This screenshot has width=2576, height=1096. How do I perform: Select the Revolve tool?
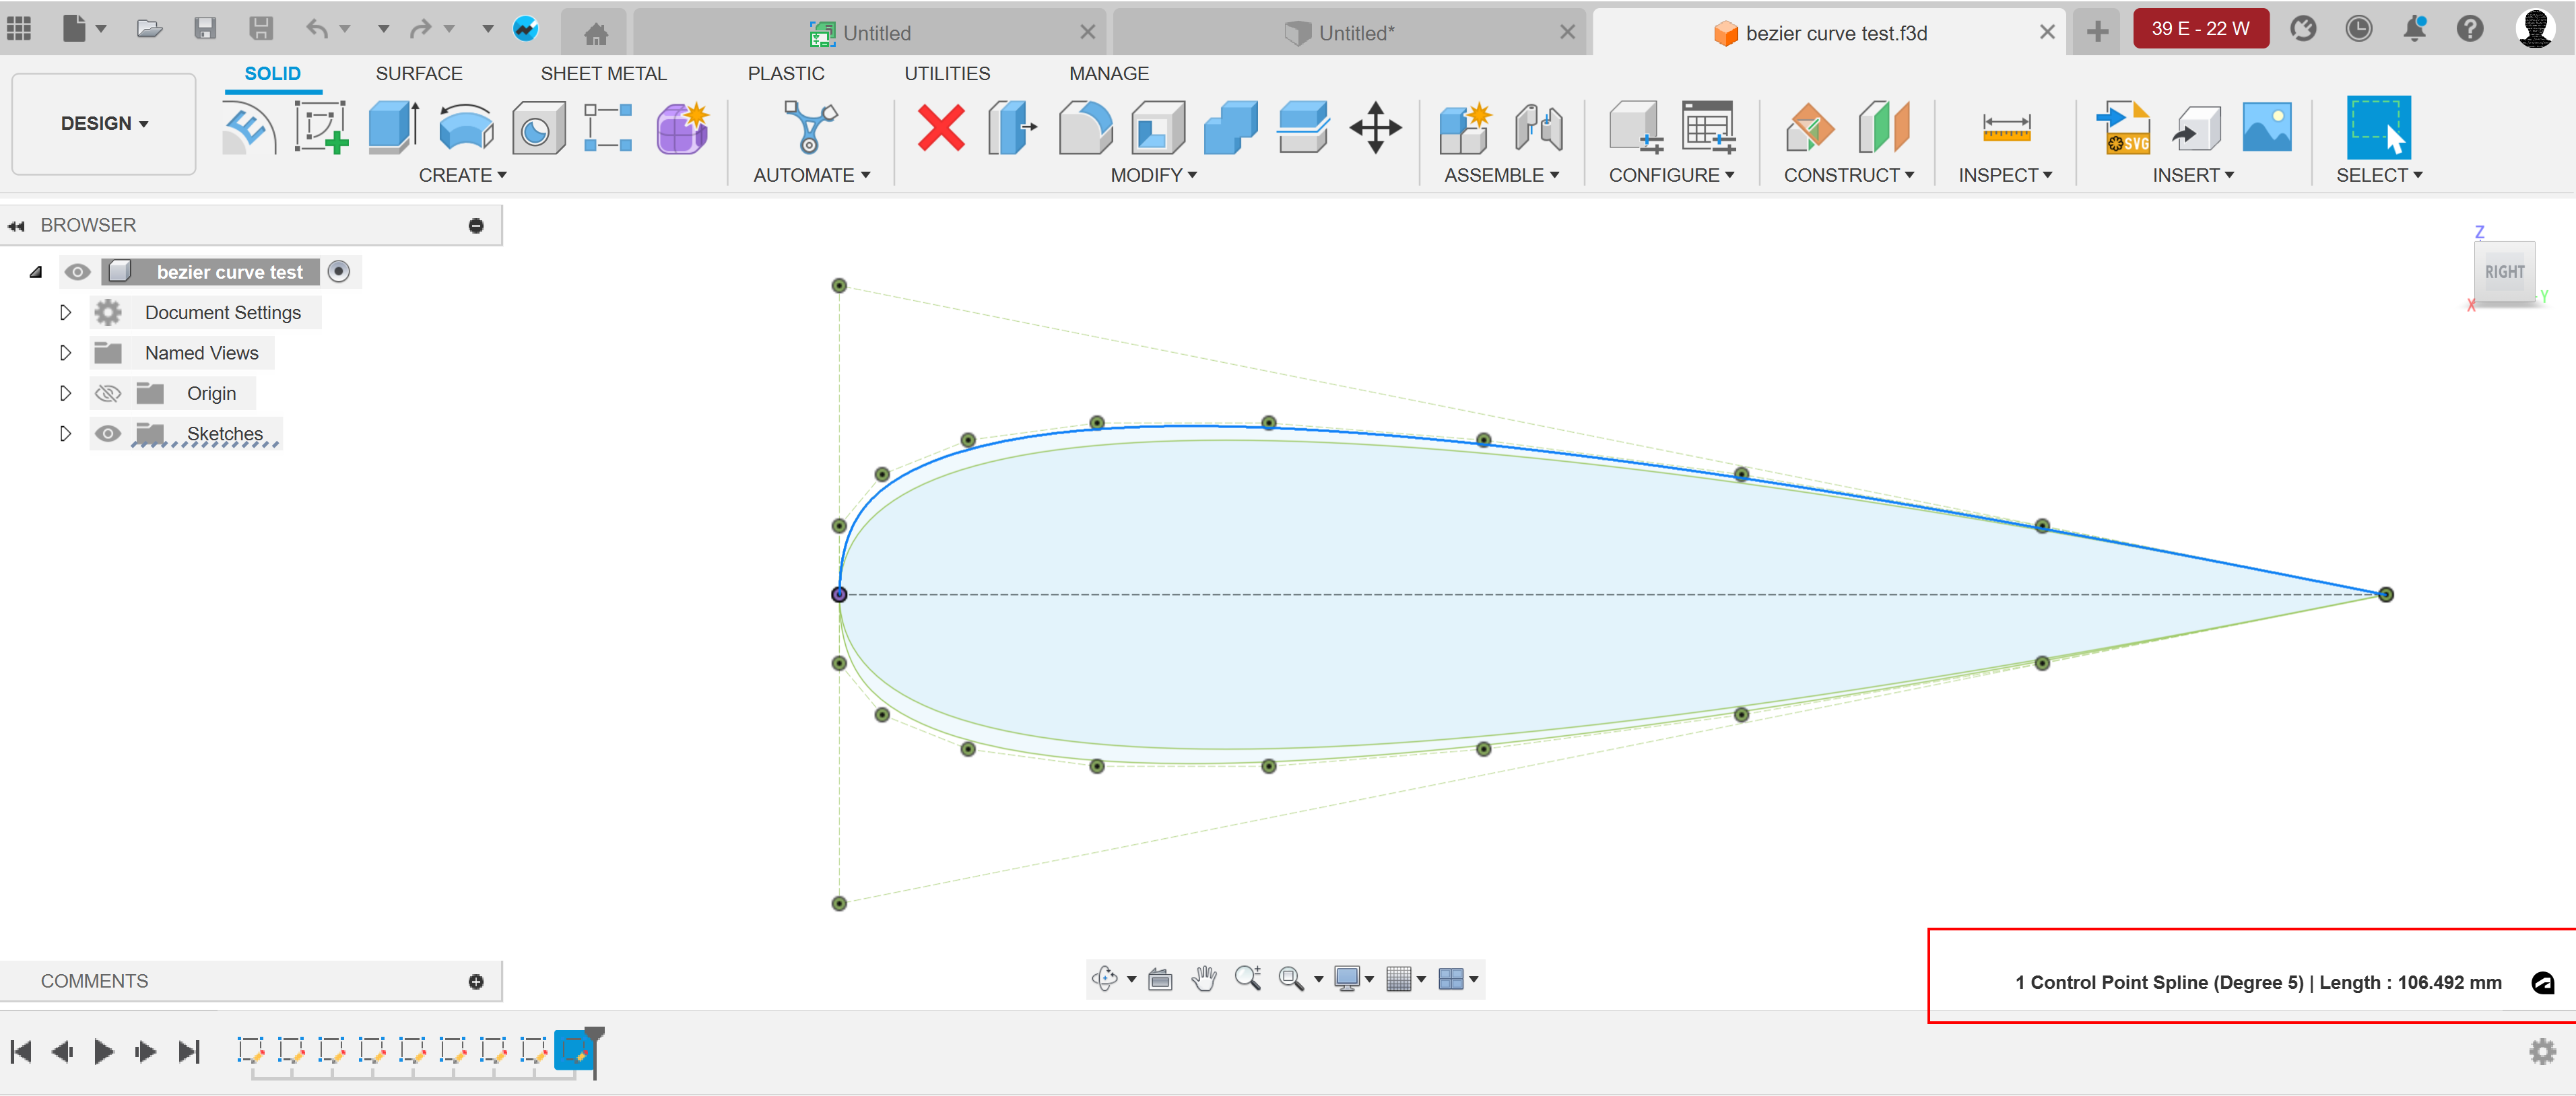point(465,128)
